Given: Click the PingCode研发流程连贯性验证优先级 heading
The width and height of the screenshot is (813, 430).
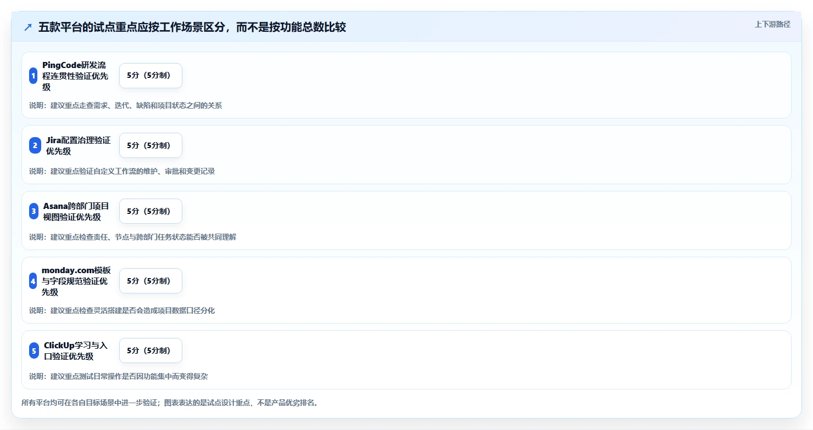Looking at the screenshot, I should (x=74, y=76).
